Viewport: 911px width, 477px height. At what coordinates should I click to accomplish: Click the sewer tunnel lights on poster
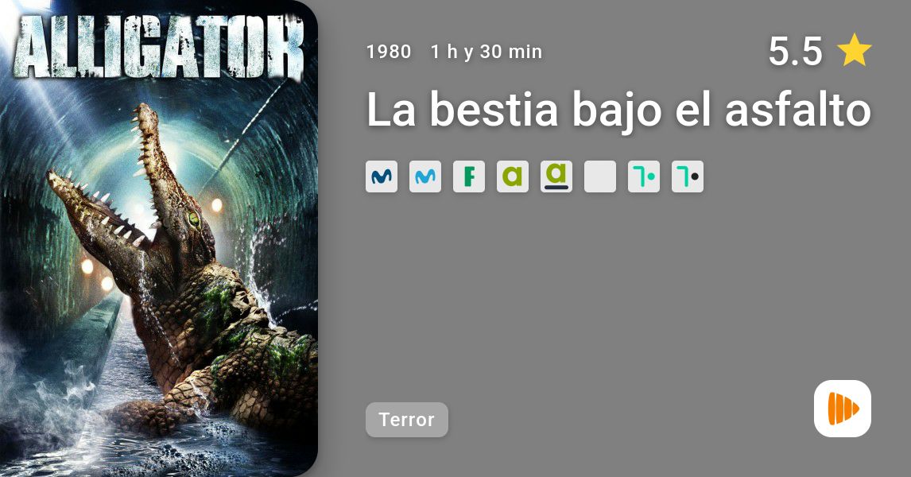216,204
